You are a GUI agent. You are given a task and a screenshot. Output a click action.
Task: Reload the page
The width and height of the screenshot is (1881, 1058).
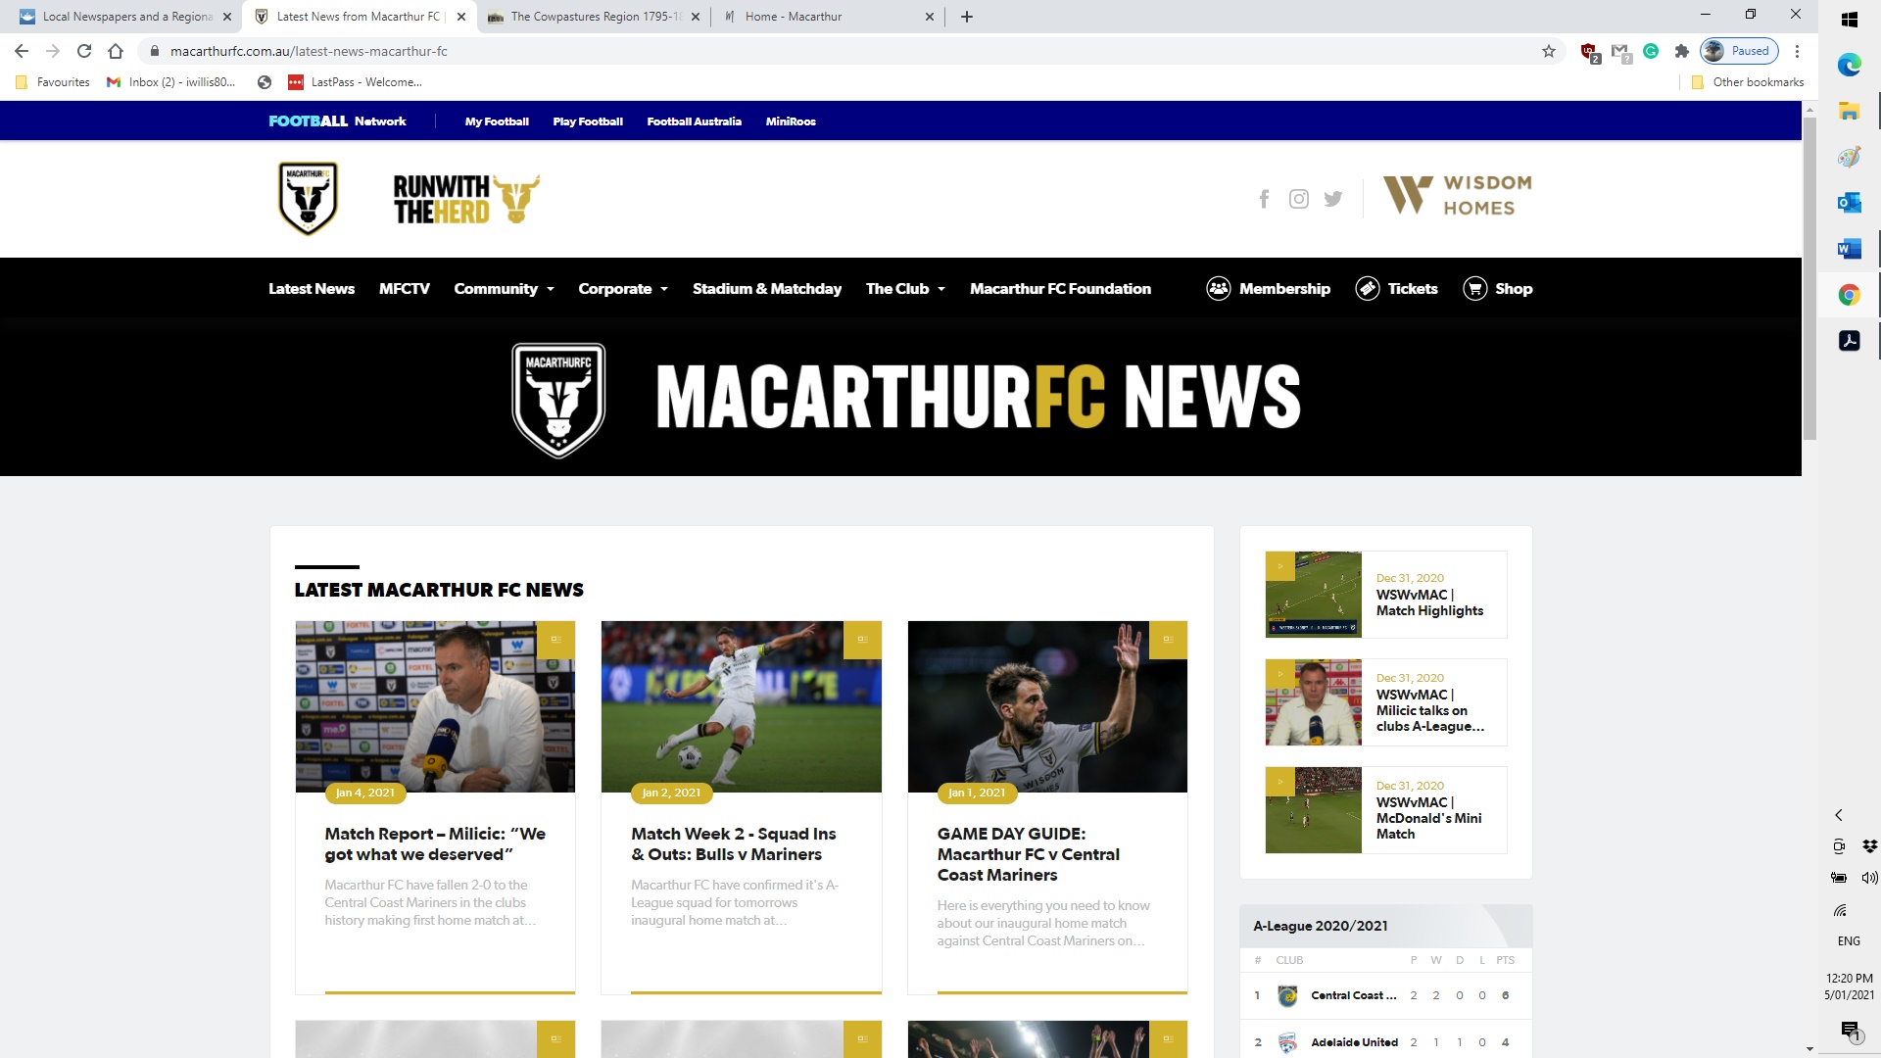(x=84, y=51)
